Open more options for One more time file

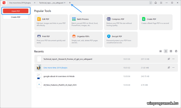(x=173, y=67)
